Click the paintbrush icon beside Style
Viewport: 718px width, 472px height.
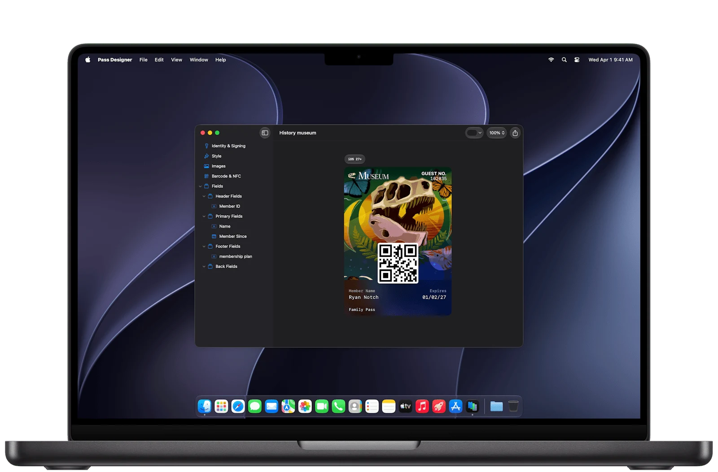pyautogui.click(x=206, y=156)
